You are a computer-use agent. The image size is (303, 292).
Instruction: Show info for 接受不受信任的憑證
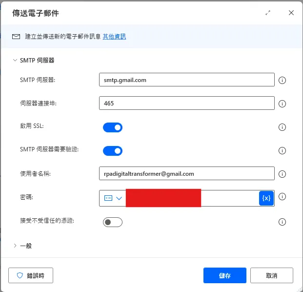click(282, 222)
